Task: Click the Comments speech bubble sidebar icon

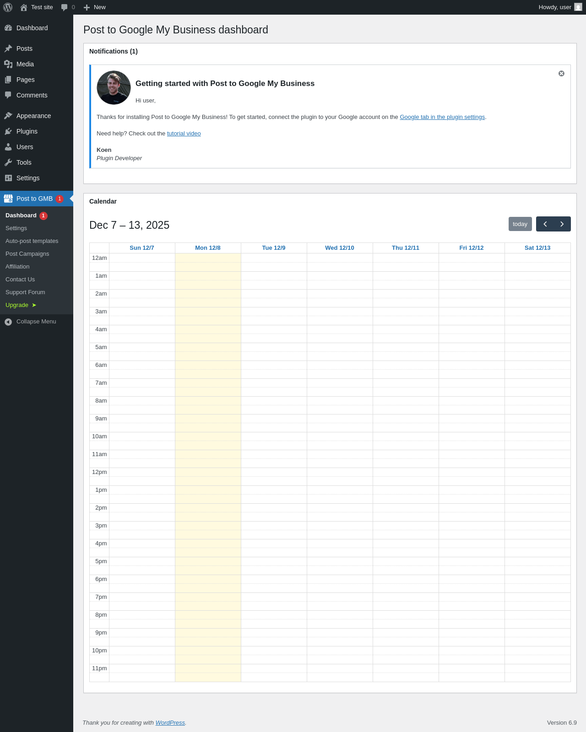Action: pos(8,95)
